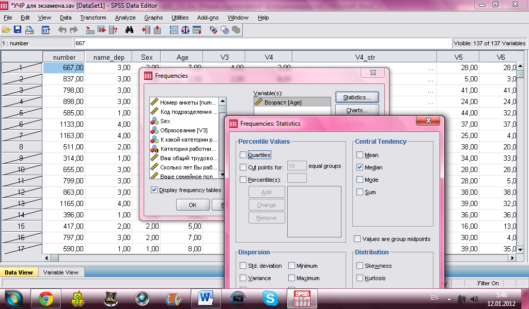Click the data grid scroll-right arrow
Image resolution: width=529 pixels, height=309 pixels.
click(x=512, y=258)
